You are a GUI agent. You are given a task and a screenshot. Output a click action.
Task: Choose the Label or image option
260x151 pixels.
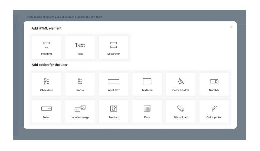pyautogui.click(x=80, y=111)
